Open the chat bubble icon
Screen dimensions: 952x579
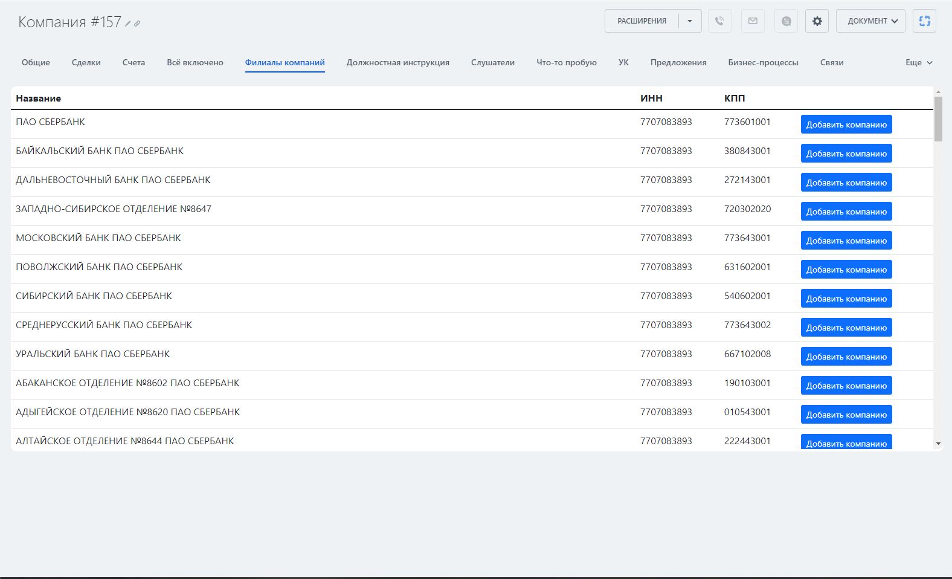click(786, 21)
